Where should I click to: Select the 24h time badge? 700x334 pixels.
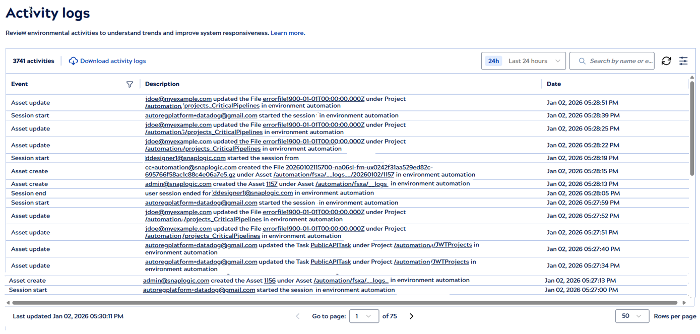[x=493, y=60]
